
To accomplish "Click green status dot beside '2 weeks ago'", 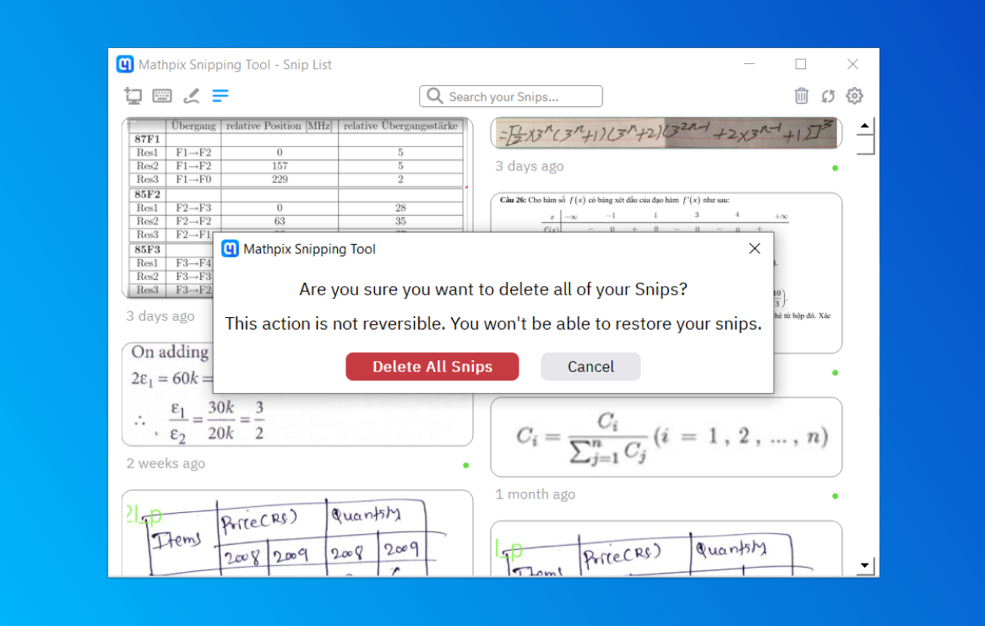I will pos(466,466).
